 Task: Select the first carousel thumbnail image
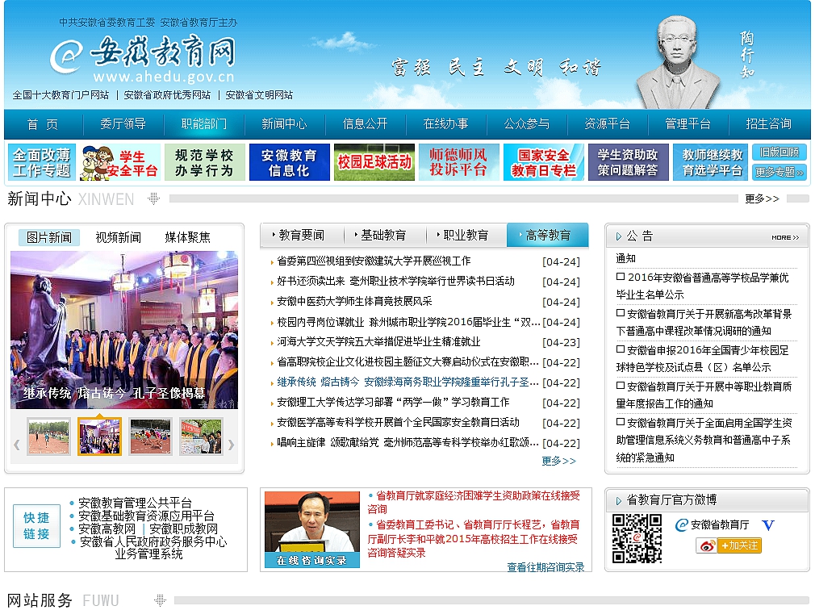click(x=48, y=437)
